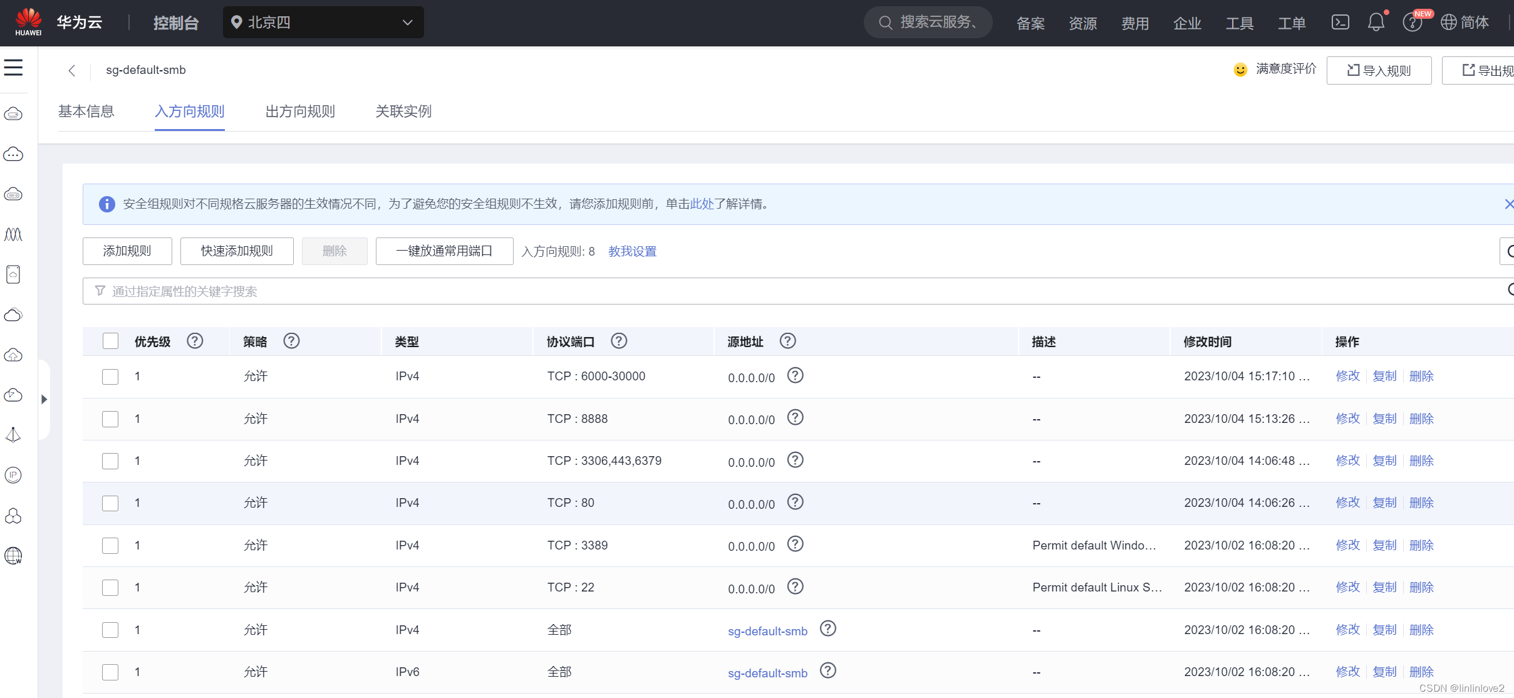
Task: Click the filter funnel icon in search box
Action: tap(100, 291)
